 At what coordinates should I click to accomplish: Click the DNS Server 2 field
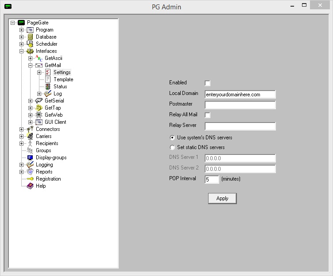pos(240,169)
